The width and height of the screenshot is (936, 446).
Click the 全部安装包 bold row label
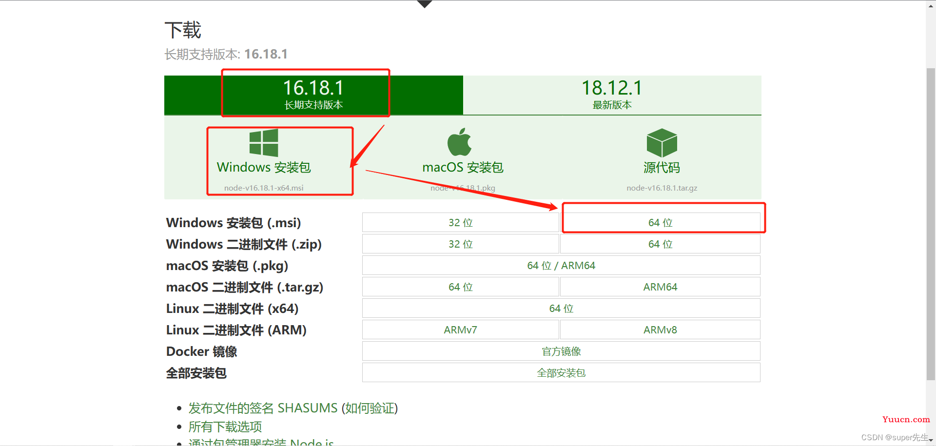point(196,373)
